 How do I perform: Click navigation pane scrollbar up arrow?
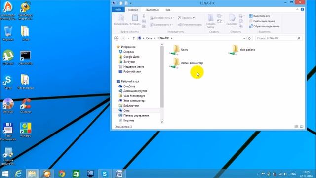tap(162, 45)
